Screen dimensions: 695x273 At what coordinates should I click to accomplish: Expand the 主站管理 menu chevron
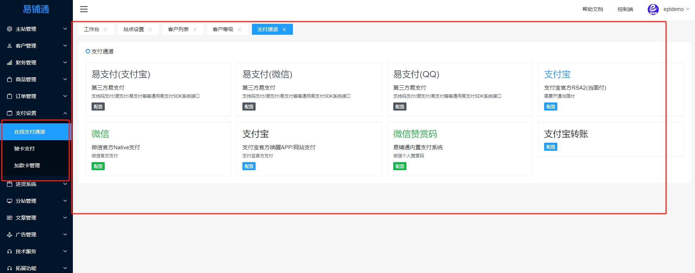pos(65,29)
